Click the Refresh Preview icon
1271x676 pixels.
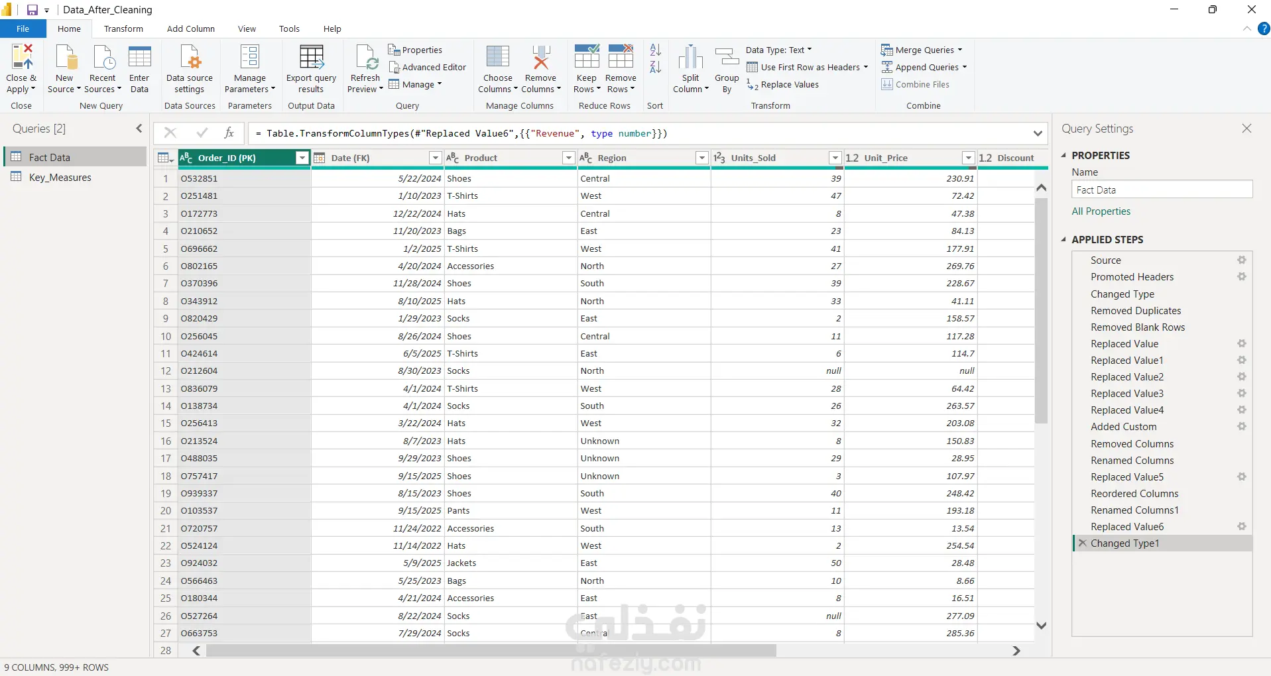pos(366,57)
